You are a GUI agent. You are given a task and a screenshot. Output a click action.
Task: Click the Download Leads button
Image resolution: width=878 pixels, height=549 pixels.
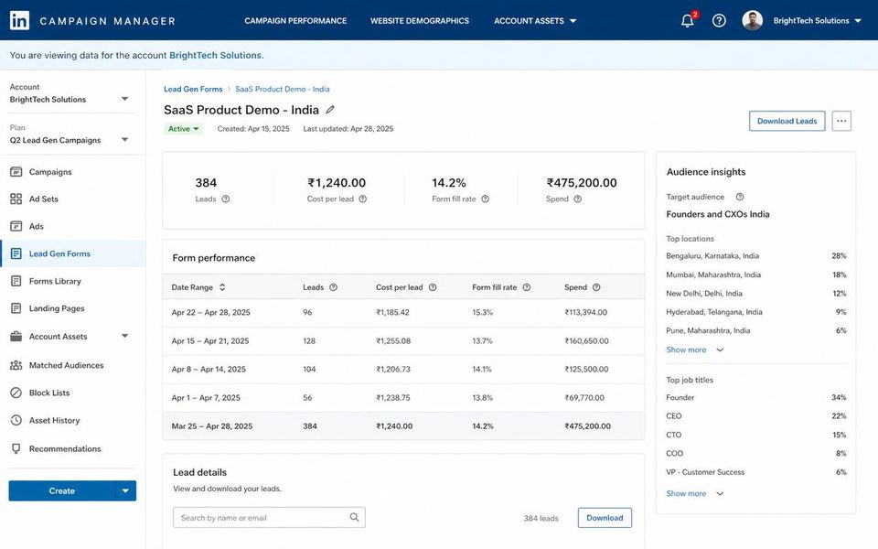click(787, 121)
